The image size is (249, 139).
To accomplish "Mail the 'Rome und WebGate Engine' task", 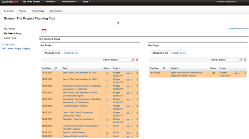I will (x=128, y=93).
